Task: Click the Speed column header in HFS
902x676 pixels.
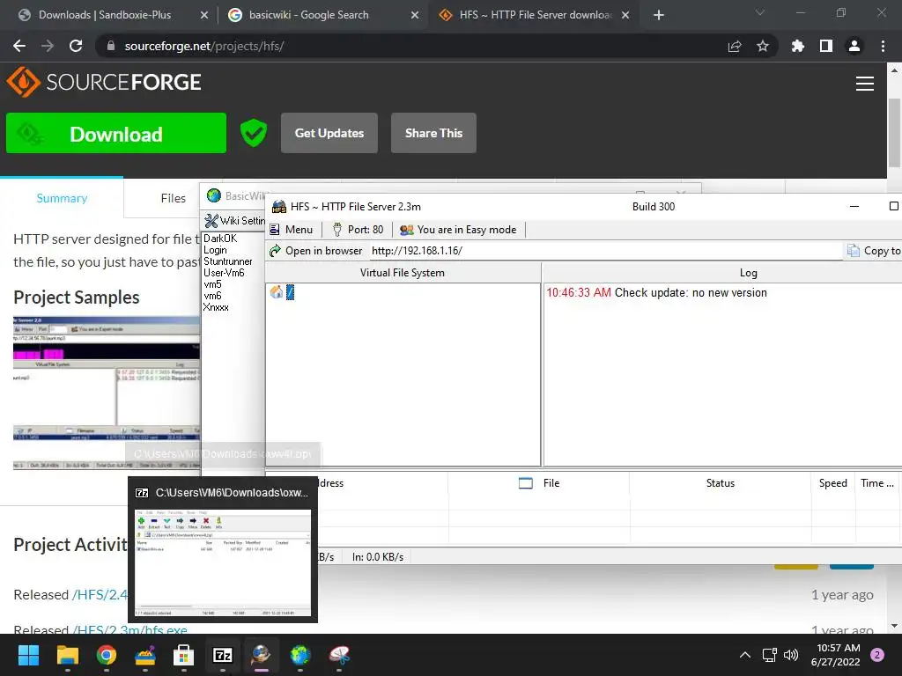Action: coord(833,483)
